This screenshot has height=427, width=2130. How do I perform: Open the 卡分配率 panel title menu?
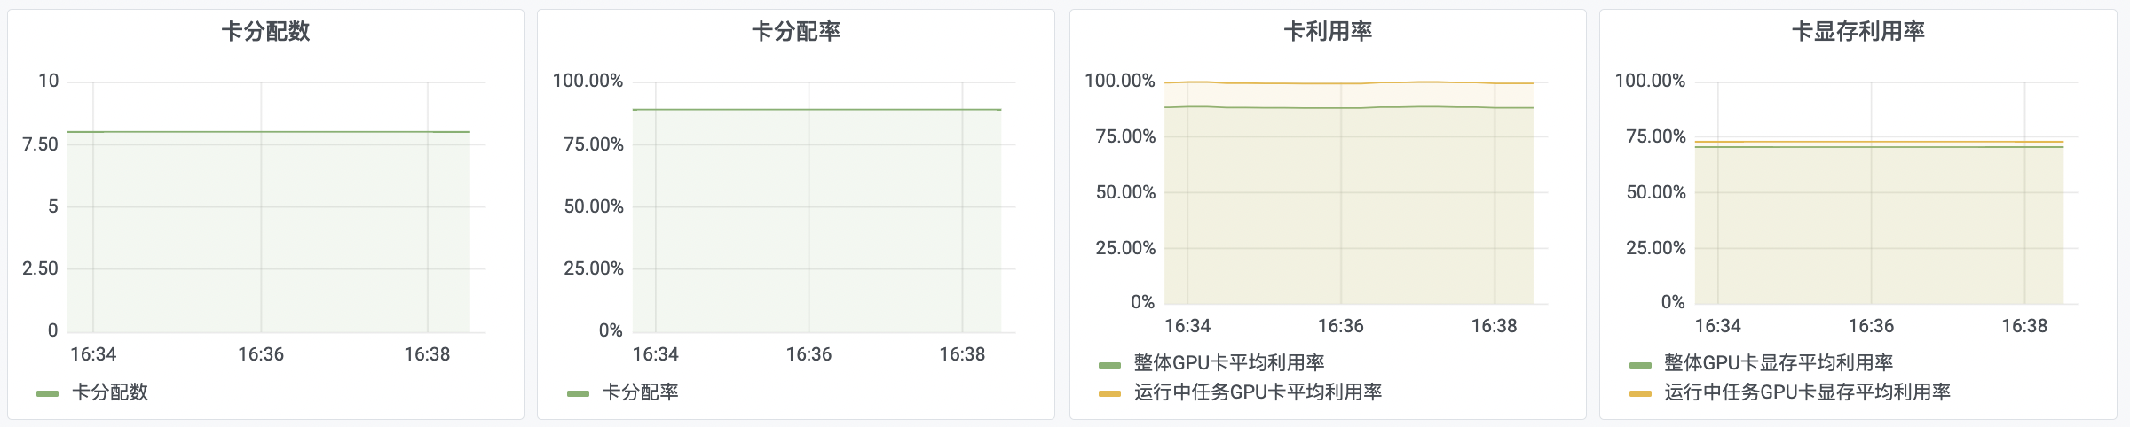(x=796, y=32)
